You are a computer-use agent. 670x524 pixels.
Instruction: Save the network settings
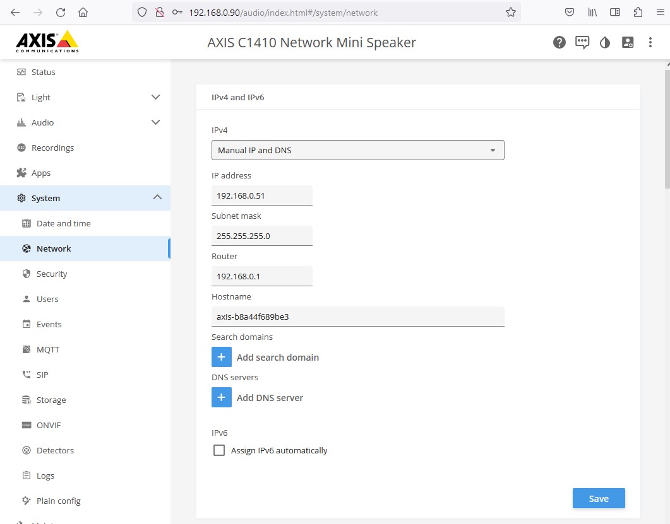pyautogui.click(x=599, y=498)
